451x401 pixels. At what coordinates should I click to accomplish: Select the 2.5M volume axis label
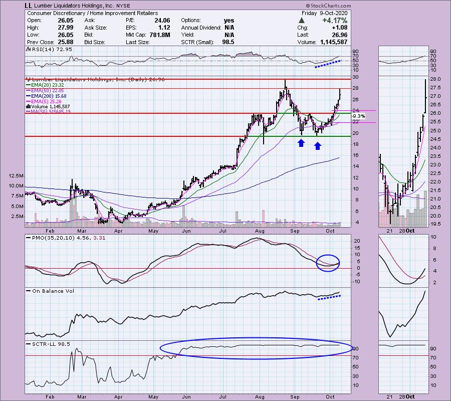click(17, 217)
